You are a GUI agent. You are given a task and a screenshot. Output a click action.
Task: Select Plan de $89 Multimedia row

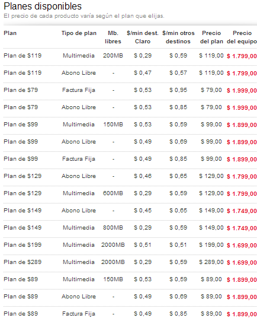coord(130,279)
